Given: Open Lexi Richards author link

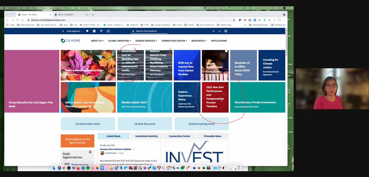Looking at the screenshot, I should 110,153.
